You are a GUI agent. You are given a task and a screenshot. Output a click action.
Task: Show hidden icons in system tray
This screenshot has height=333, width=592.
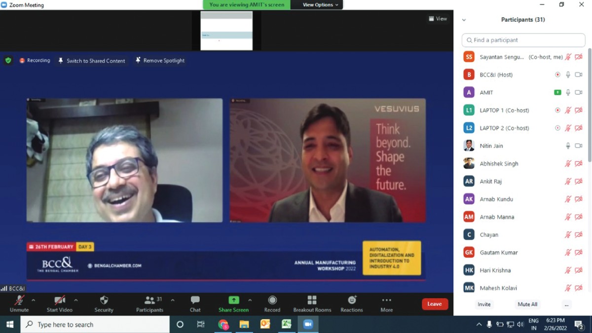point(479,324)
